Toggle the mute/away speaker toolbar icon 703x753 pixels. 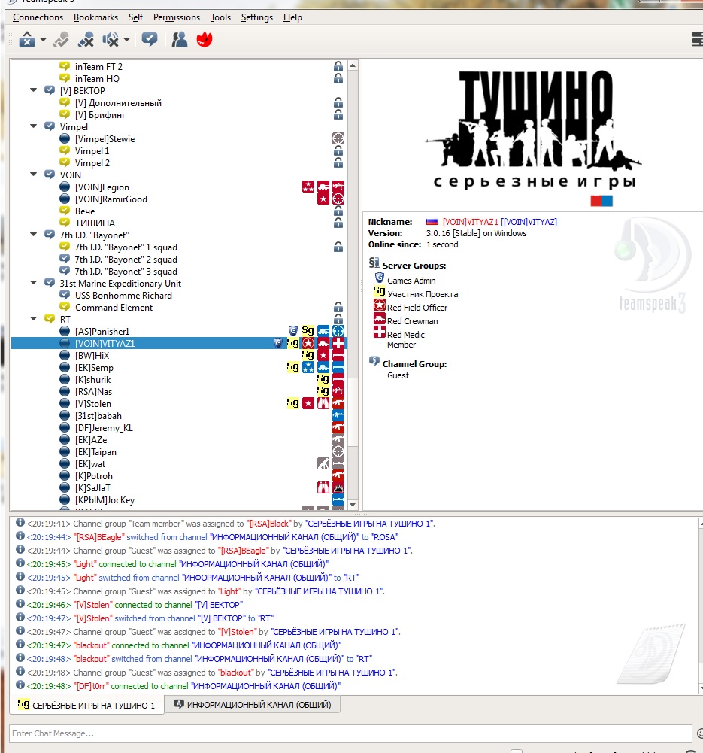(x=111, y=39)
